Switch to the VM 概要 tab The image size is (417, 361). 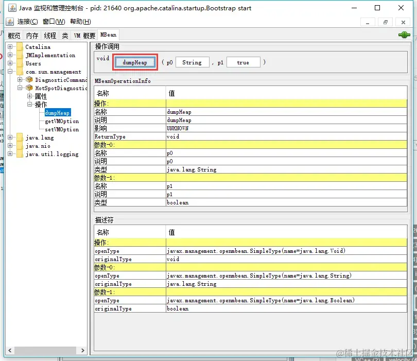click(84, 36)
